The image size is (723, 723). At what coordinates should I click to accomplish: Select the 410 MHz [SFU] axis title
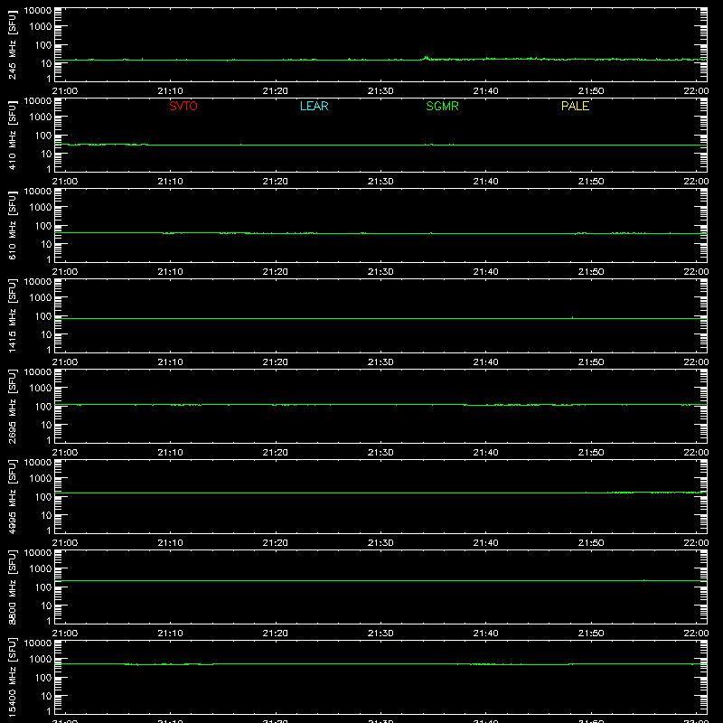(x=13, y=135)
